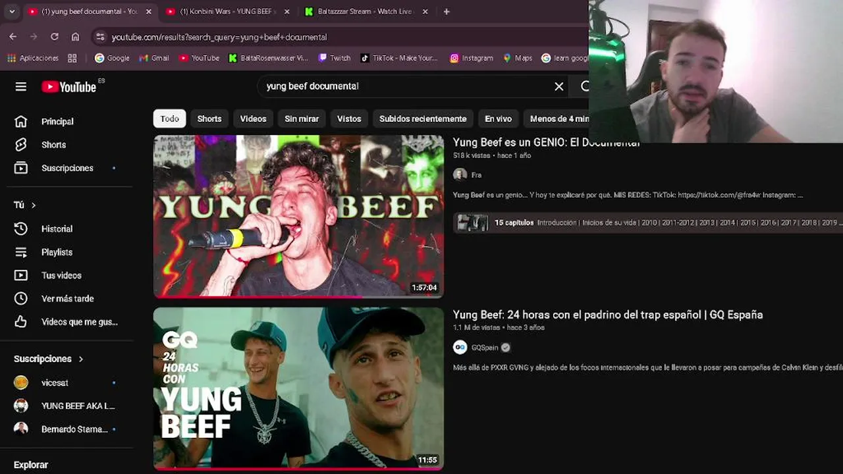The image size is (843, 474).
Task: Select the Todo filter chip
Action: click(169, 118)
